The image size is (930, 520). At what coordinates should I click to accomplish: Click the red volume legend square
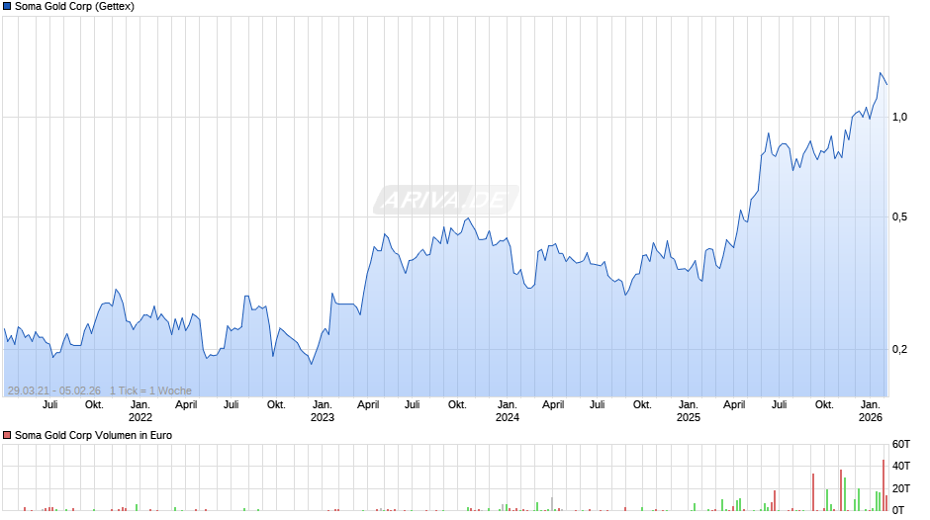[x=7, y=435]
